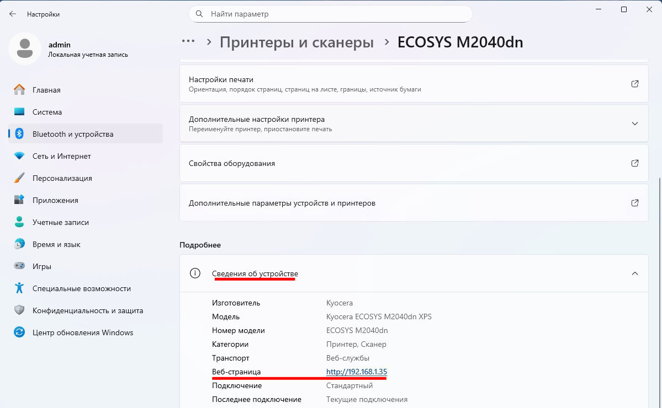The width and height of the screenshot is (662, 408).
Task: Click the Время и язык clock icon
Action: tap(19, 244)
